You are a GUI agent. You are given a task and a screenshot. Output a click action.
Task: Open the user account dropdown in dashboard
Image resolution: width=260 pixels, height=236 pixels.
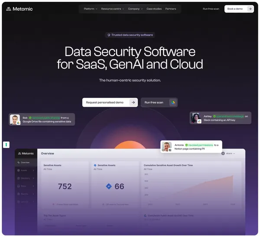point(228,154)
